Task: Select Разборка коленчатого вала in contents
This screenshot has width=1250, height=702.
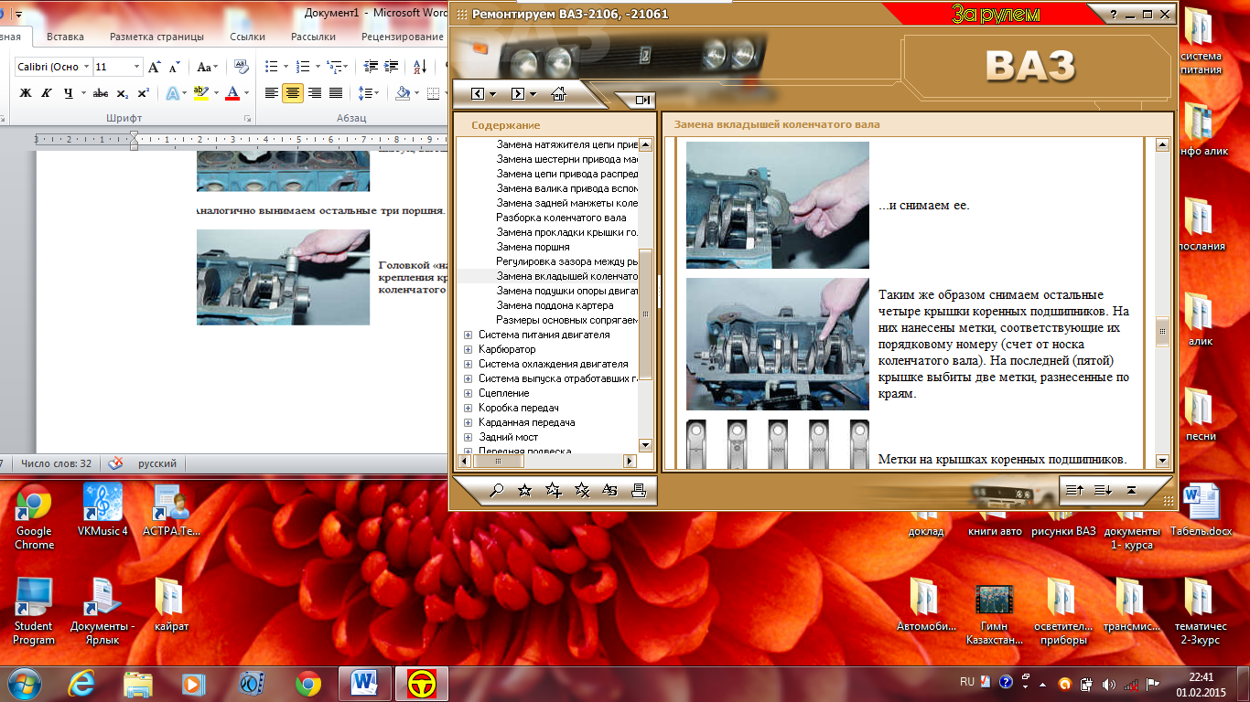Action: coord(561,218)
